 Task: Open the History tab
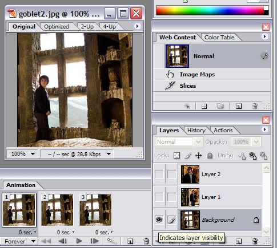(196, 131)
